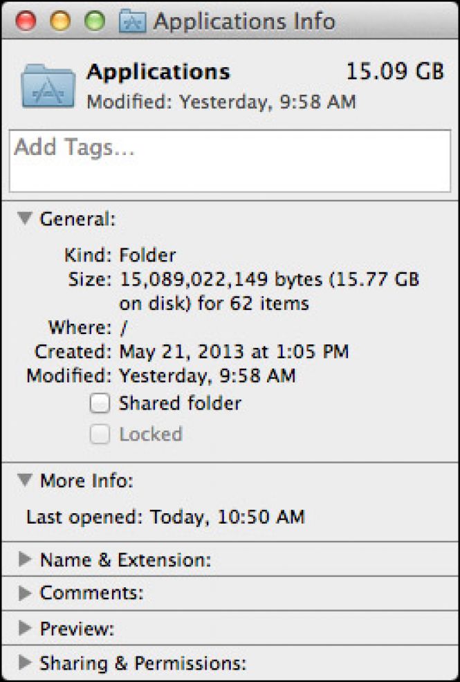
Task: Toggle the Locked checkbox
Action: tap(100, 434)
